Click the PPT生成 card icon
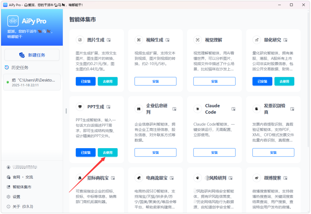This screenshot has height=214, width=311. pyautogui.click(x=80, y=107)
